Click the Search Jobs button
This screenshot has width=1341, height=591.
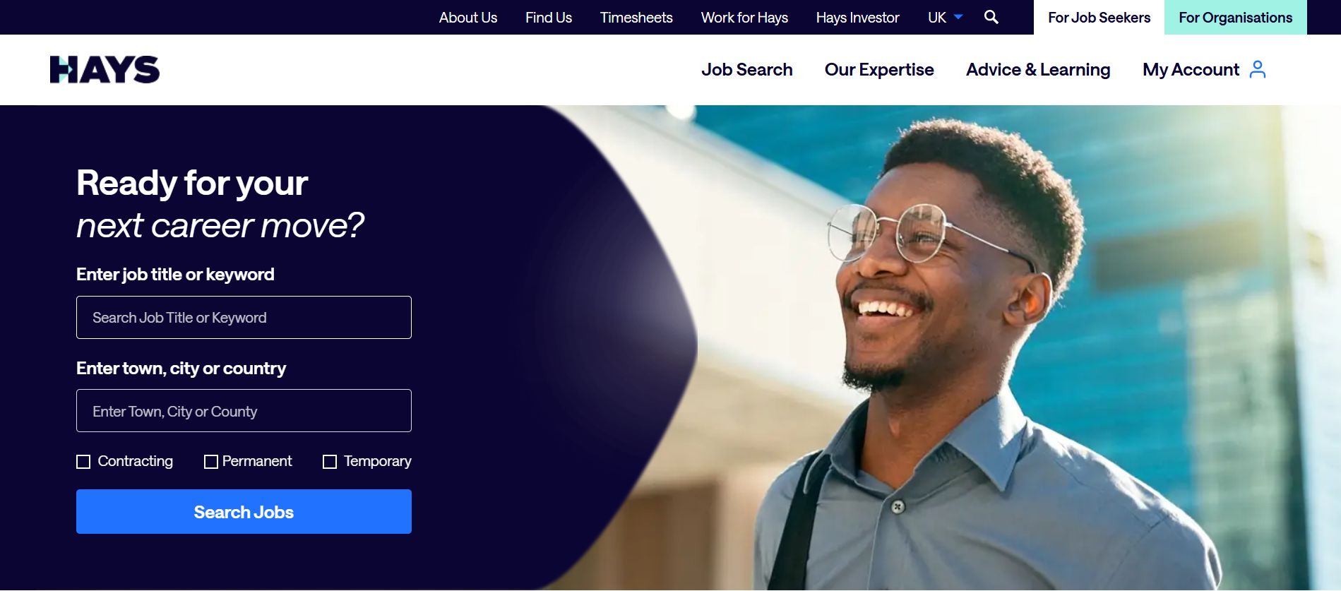(x=244, y=512)
